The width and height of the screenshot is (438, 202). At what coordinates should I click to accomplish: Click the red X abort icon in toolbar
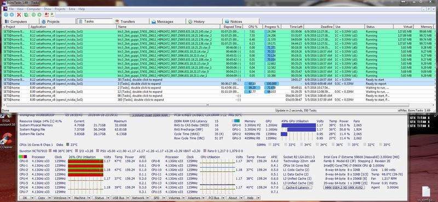point(19,15)
